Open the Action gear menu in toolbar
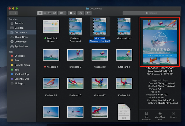 72,13
